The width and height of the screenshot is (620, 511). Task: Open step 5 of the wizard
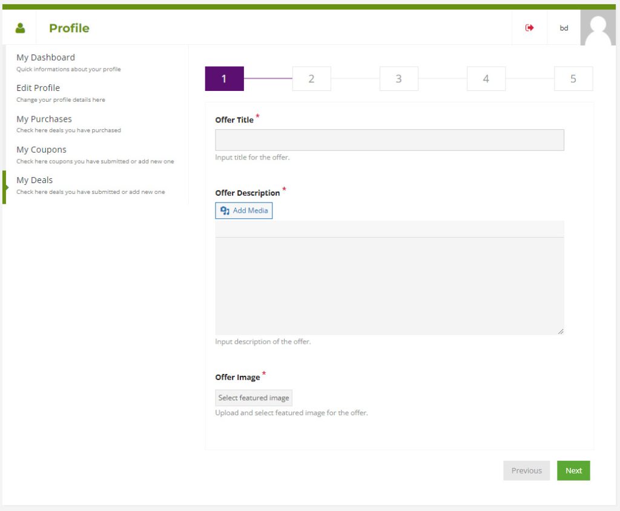click(x=573, y=79)
